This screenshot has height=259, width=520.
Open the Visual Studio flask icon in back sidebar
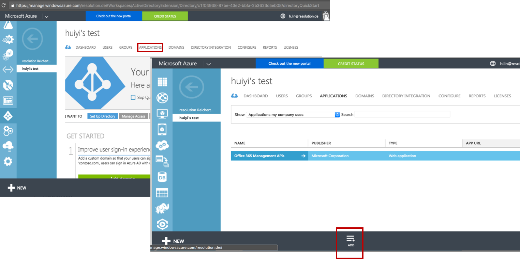(x=8, y=25)
